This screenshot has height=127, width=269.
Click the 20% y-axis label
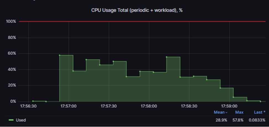click(x=12, y=85)
